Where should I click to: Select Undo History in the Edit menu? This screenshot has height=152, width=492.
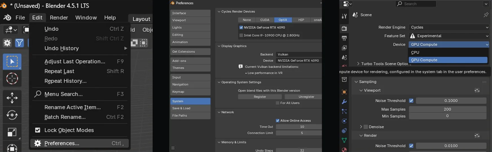tap(80, 48)
